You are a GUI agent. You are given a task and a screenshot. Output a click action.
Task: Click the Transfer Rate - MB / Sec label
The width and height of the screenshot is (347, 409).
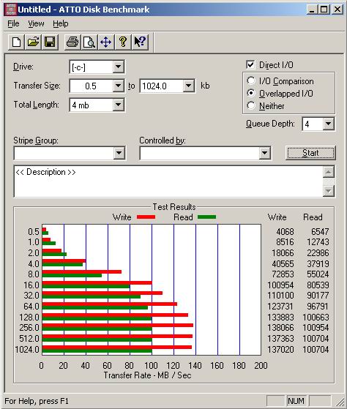pos(148,375)
